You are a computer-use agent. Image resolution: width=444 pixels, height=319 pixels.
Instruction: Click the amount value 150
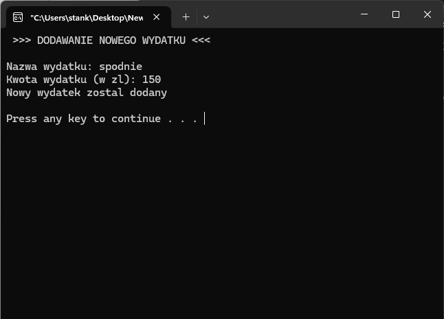pyautogui.click(x=151, y=80)
